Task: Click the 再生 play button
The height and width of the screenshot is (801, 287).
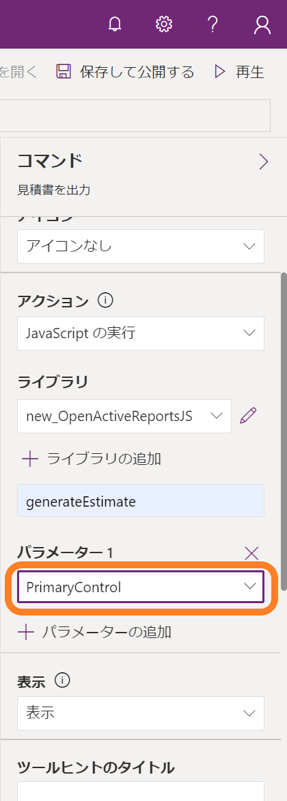Action: tap(240, 72)
